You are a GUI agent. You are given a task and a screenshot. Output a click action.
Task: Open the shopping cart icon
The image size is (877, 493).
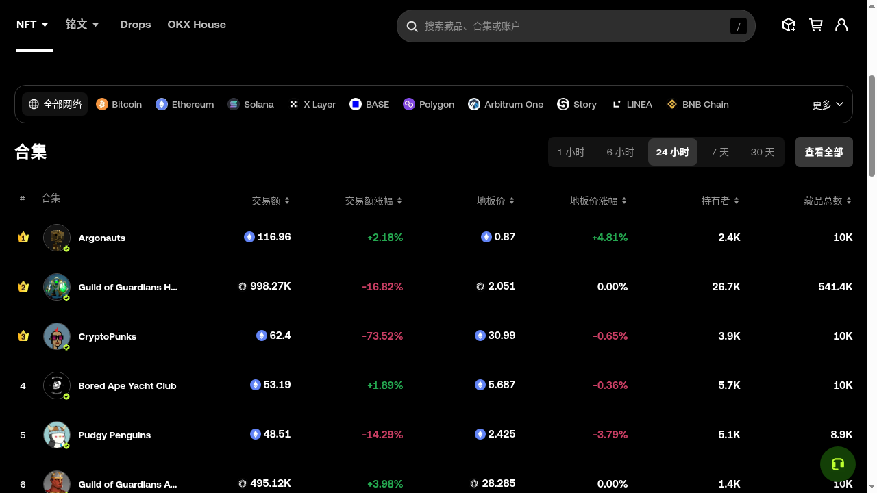pyautogui.click(x=815, y=25)
